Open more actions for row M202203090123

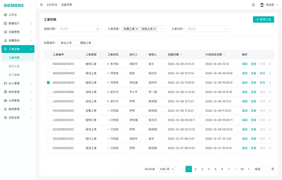(270, 73)
